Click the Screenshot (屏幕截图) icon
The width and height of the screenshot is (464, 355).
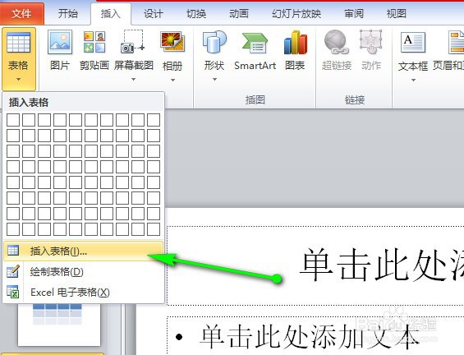133,41
